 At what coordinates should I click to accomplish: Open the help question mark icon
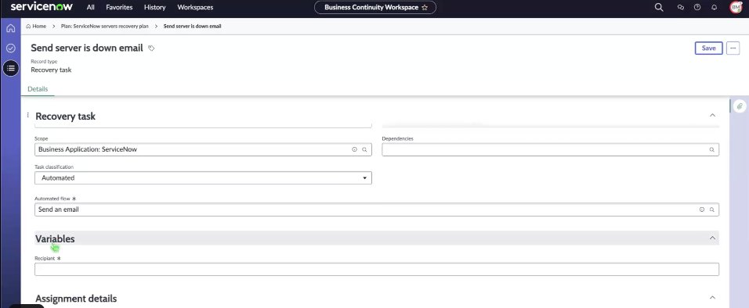[x=697, y=7]
